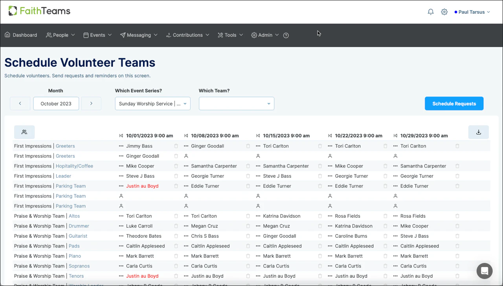The image size is (503, 286).
Task: Expand the Paul Tarsus account menu
Action: coord(472,12)
